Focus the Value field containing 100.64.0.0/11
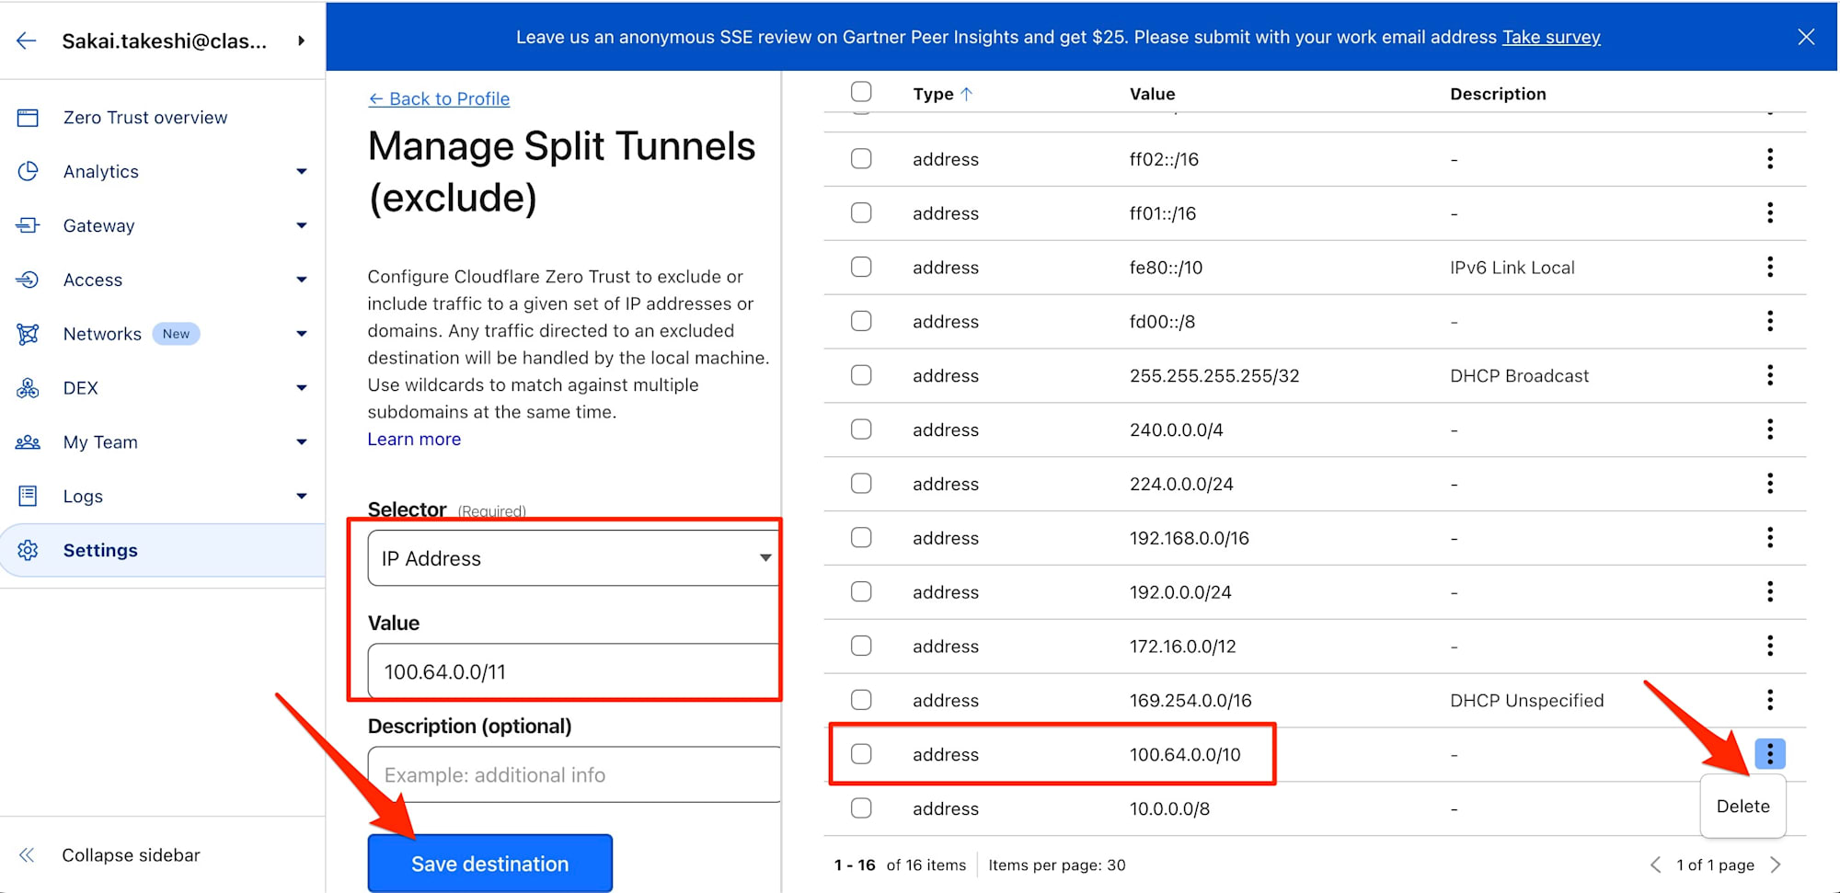The height and width of the screenshot is (893, 1840). tap(574, 671)
